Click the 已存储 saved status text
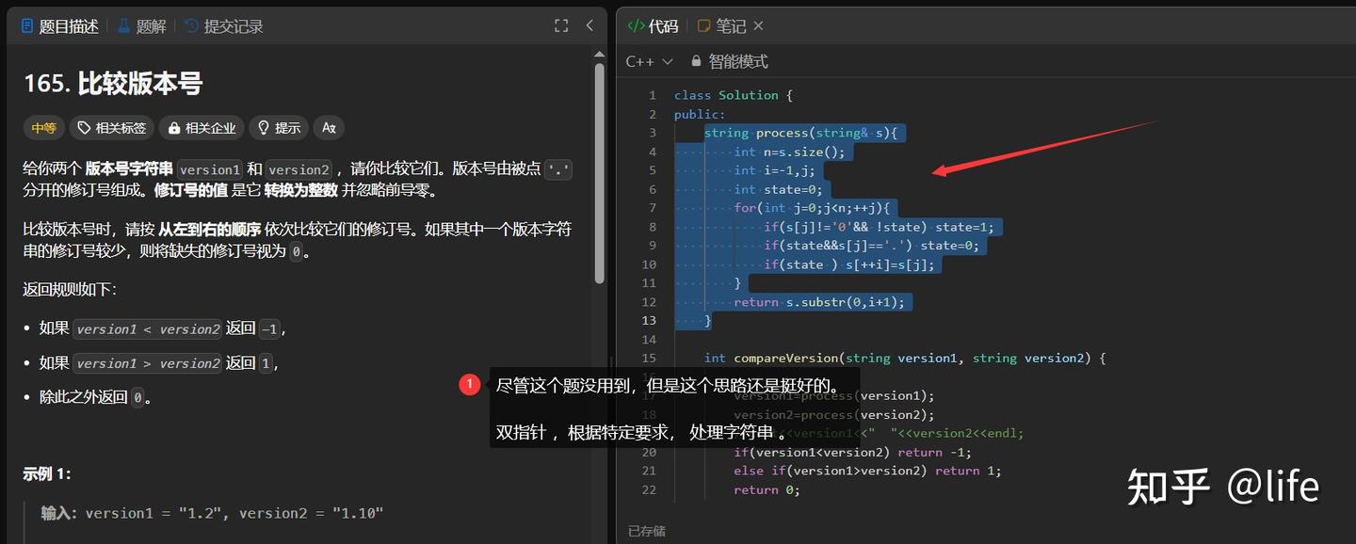This screenshot has height=544, width=1356. coord(646,530)
